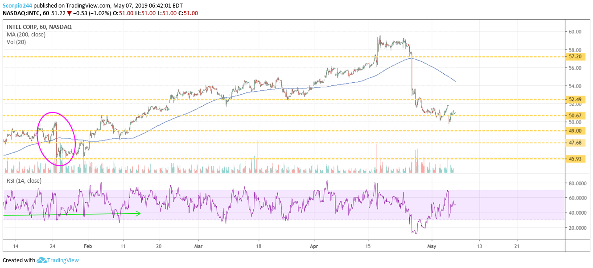Click the 20.0000 RSI axis value
This screenshot has height=268, width=593.
point(577,228)
